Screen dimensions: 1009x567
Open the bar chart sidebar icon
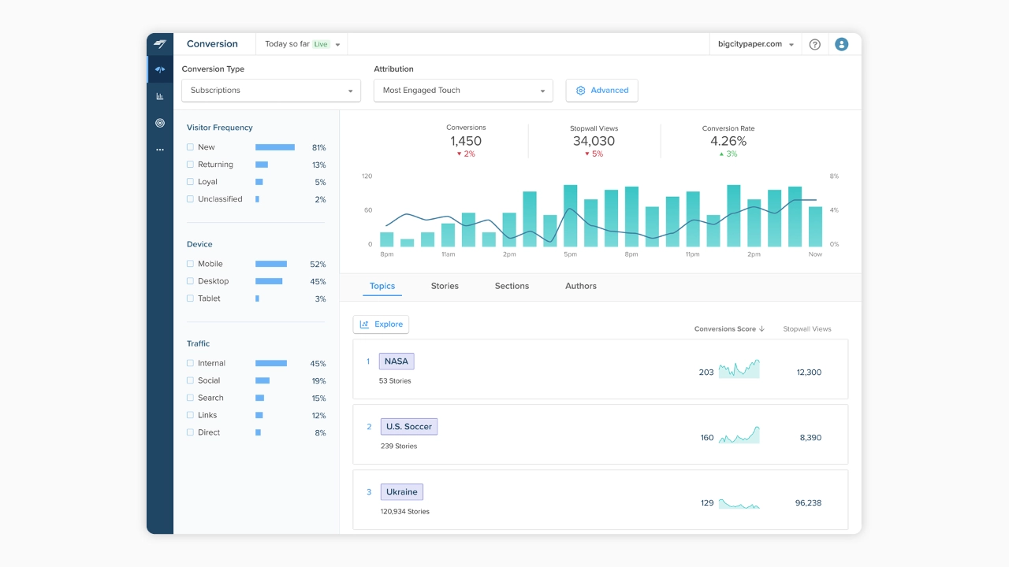(x=160, y=96)
